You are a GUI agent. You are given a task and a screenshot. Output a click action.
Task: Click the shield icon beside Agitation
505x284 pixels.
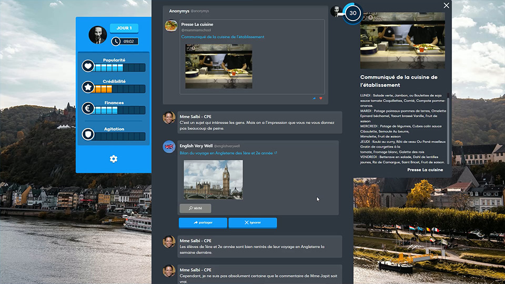click(88, 135)
